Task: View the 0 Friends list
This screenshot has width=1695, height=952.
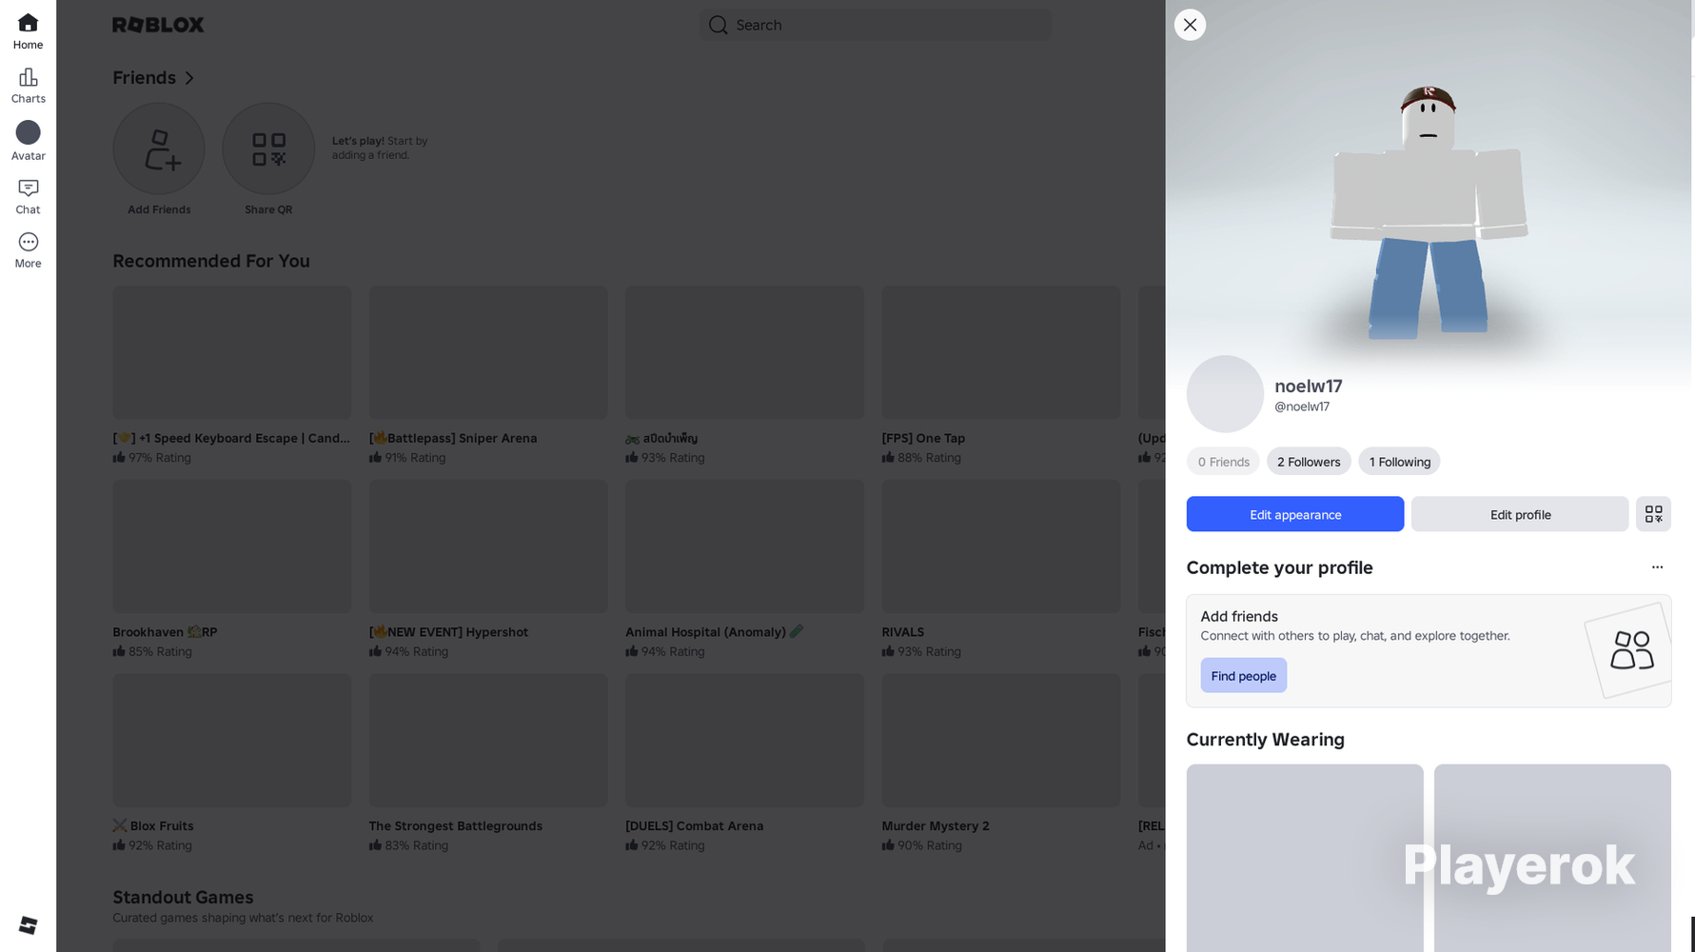Action: tap(1223, 462)
